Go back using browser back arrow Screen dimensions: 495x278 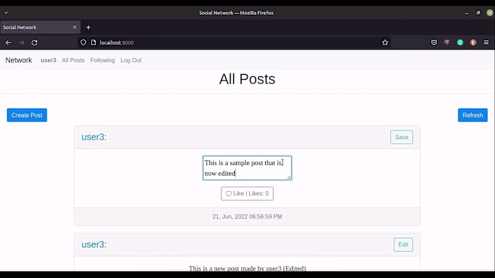(8, 42)
